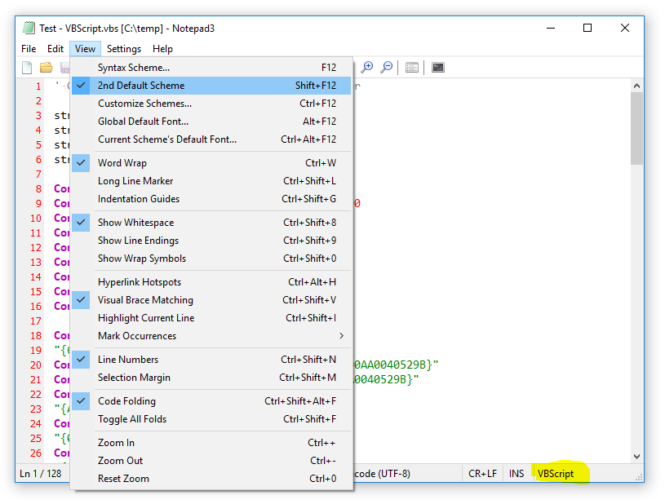Choose Zoom Out menu entry
Viewport: 665px width, 504px height.
click(211, 461)
